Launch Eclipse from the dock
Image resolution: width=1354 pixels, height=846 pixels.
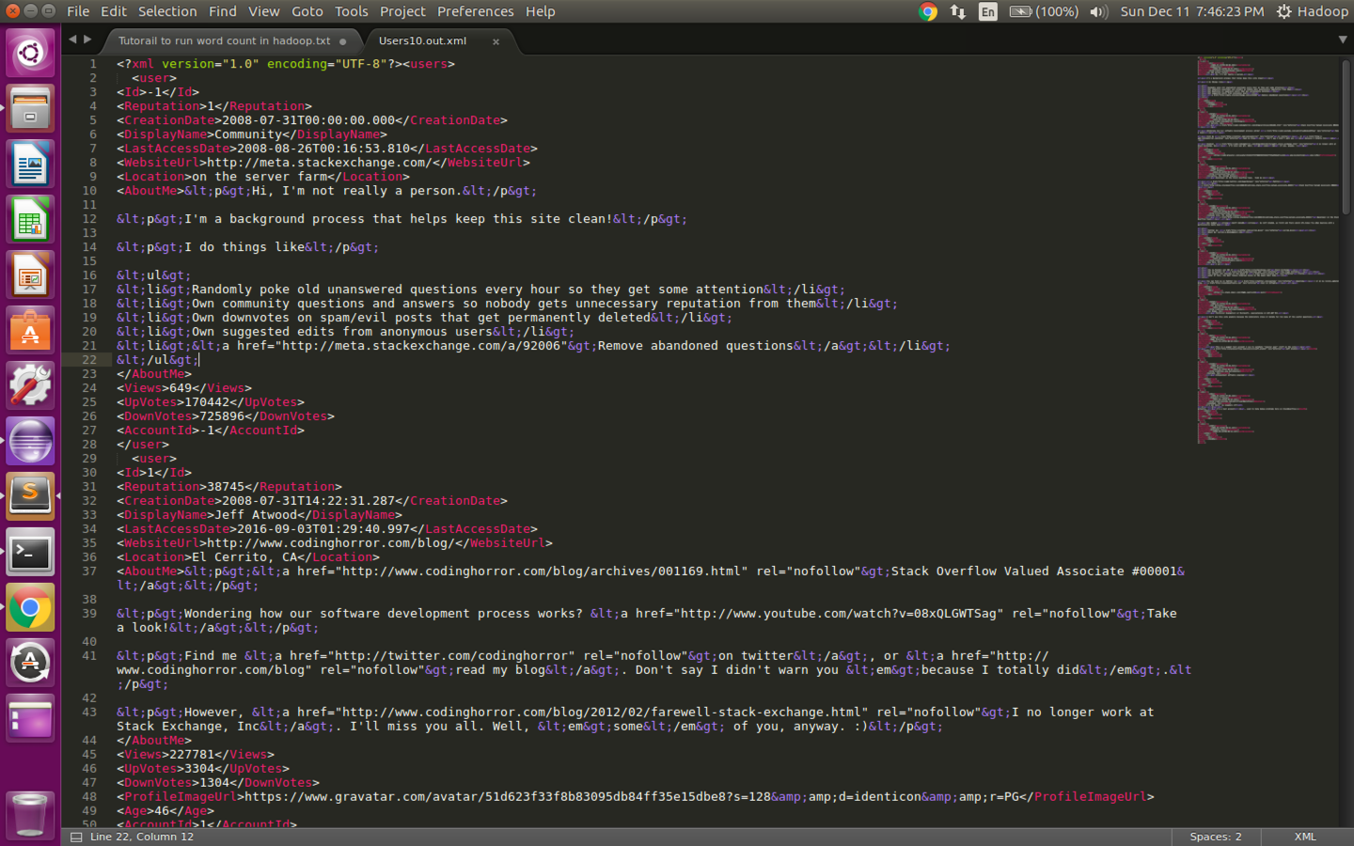coord(31,439)
